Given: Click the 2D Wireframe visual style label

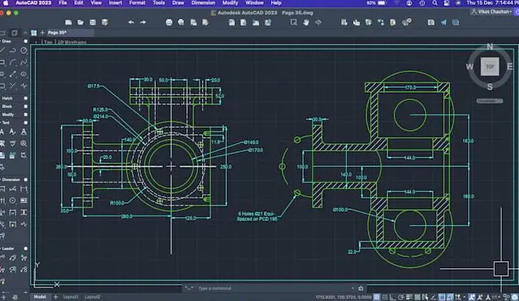Looking at the screenshot, I should pyautogui.click(x=72, y=42).
